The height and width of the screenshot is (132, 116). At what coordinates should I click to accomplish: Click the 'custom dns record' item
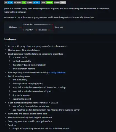[22, 99]
